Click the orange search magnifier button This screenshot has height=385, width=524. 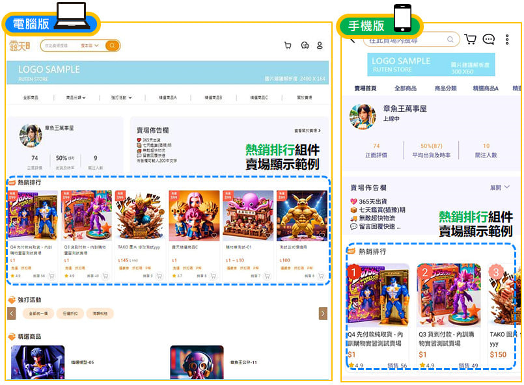(x=112, y=46)
